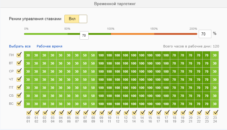Uncheck the СР day checkbox
The height and width of the screenshot is (130, 227).
click(x=19, y=71)
